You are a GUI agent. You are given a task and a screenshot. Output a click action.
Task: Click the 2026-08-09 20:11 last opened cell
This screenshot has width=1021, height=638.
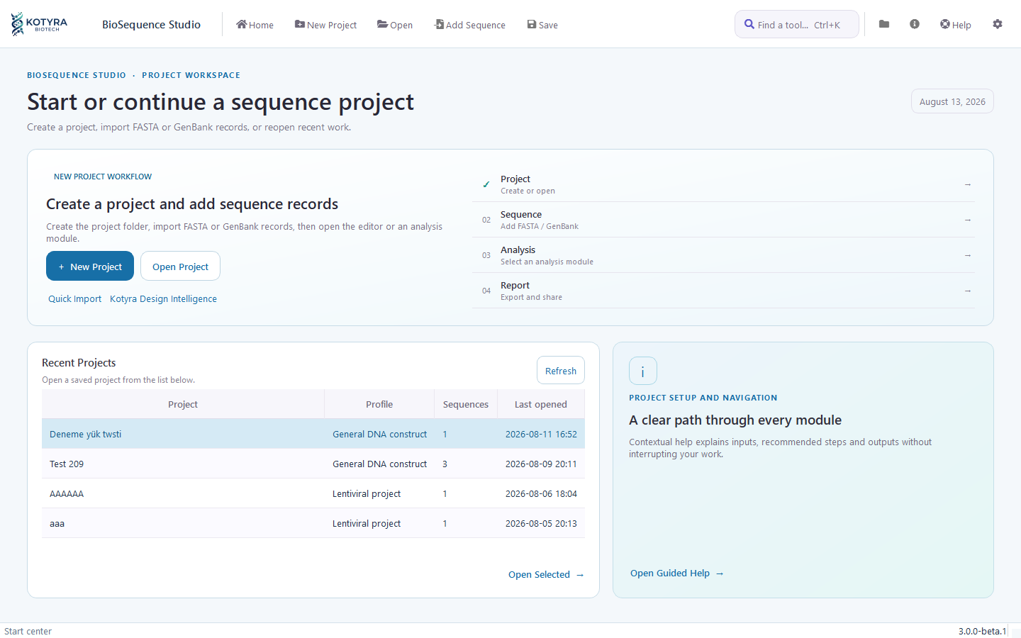click(x=541, y=464)
